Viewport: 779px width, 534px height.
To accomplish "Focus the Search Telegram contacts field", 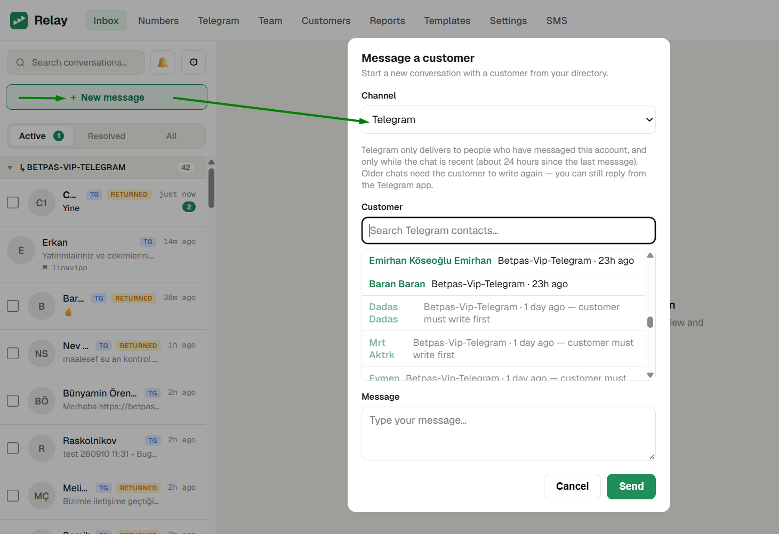I will pyautogui.click(x=508, y=230).
